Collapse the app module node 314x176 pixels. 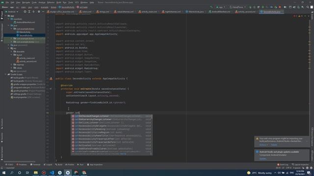(x=6, y=16)
